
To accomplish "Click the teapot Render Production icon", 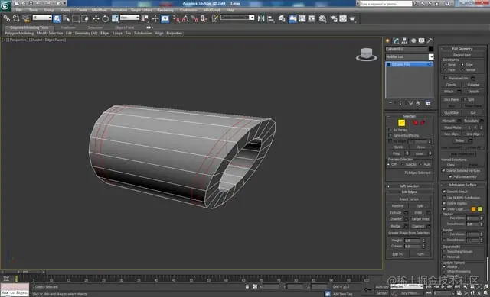I will pos(352,18).
